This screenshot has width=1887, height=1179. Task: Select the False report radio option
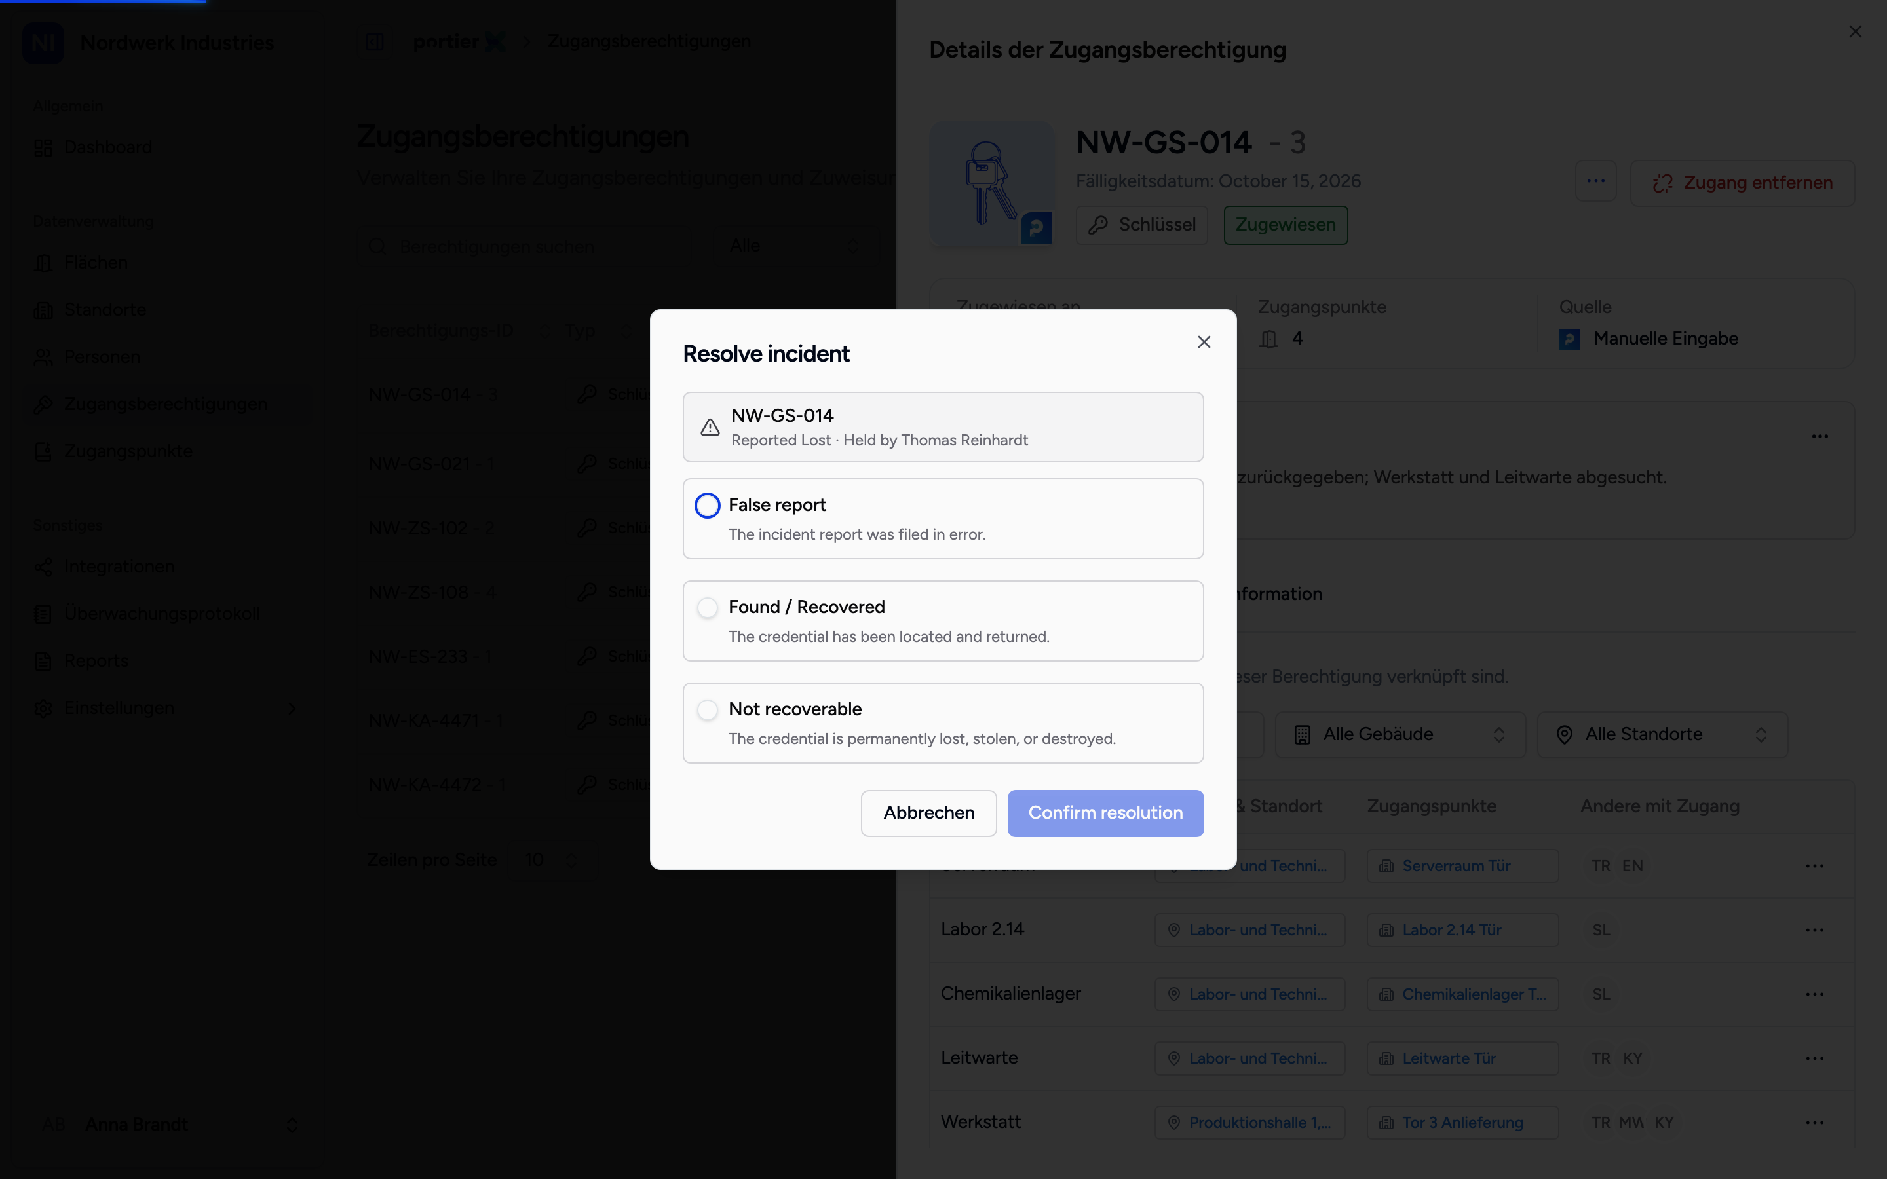(707, 505)
